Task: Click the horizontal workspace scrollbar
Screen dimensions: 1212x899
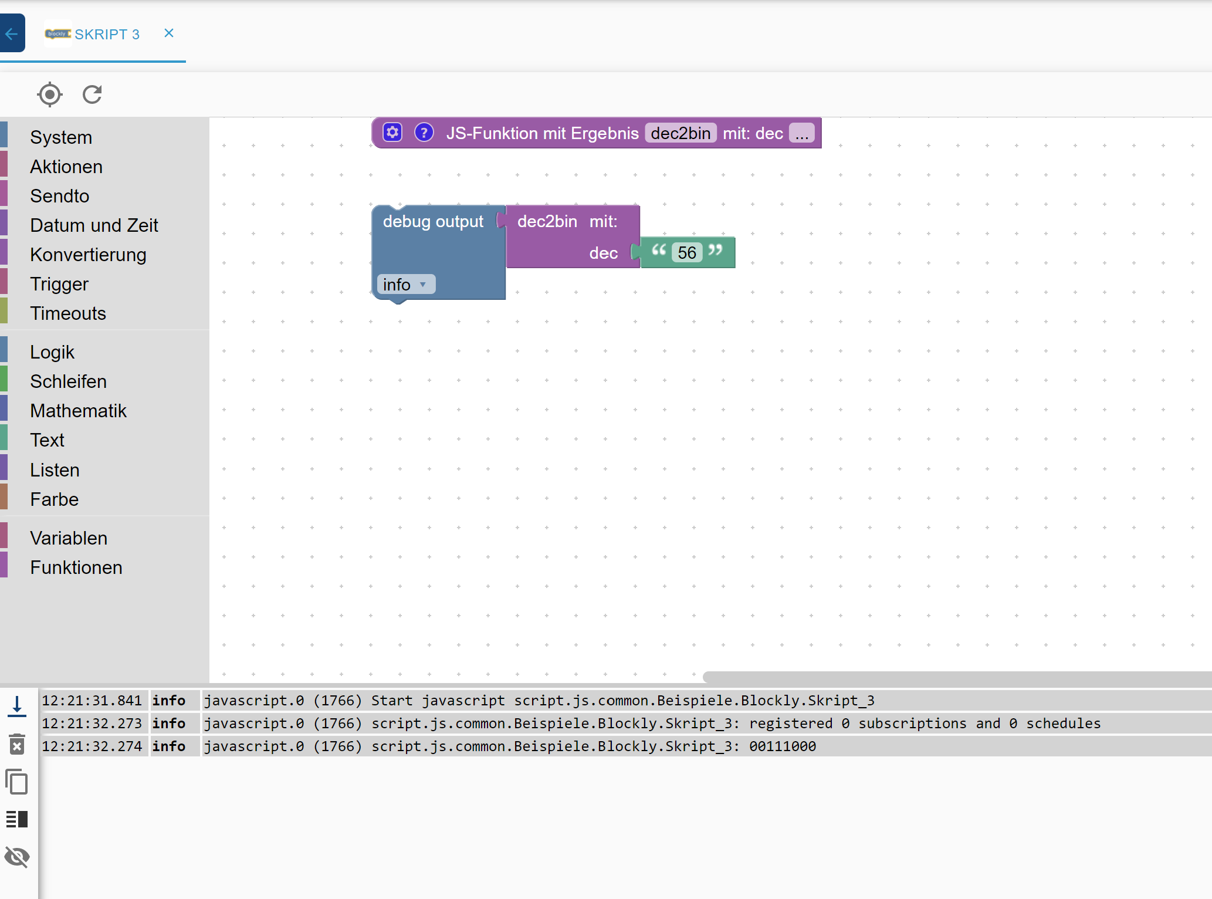Action: (x=956, y=677)
